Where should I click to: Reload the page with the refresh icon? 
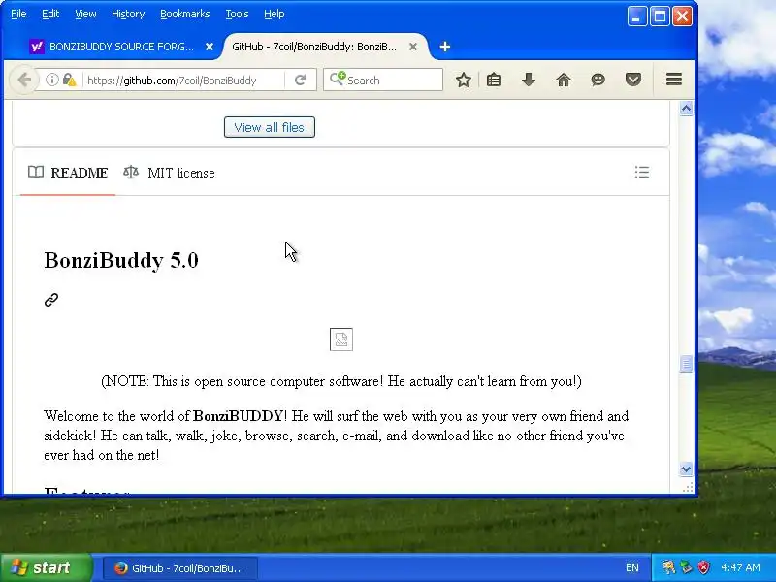(x=300, y=80)
